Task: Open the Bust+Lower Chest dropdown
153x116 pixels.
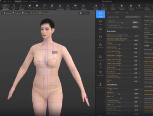Action: (133, 17)
